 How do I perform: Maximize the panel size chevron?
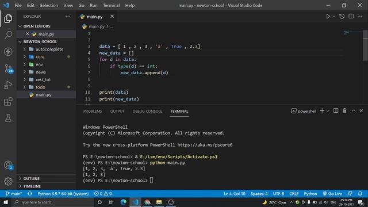[354, 111]
